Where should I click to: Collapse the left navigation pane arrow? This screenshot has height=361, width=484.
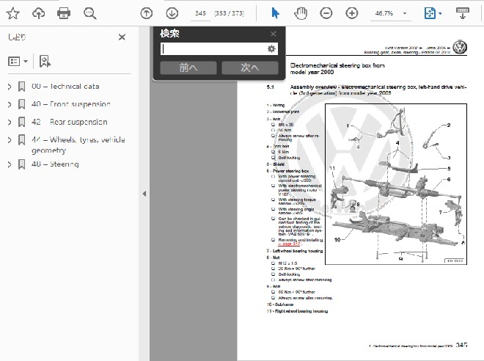(144, 194)
